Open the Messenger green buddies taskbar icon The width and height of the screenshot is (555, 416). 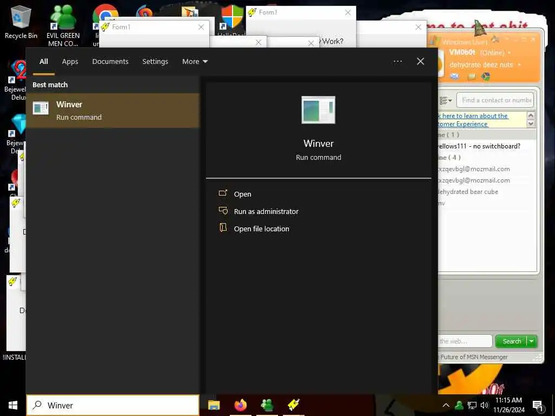pos(267,405)
